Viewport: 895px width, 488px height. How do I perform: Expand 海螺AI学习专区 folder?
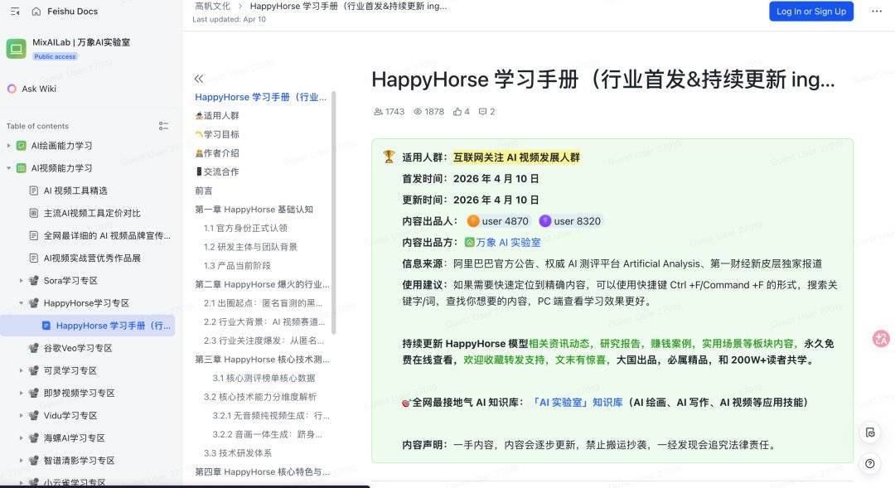[x=21, y=438]
